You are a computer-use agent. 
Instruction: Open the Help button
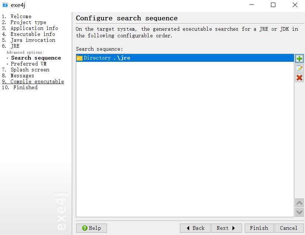(x=91, y=228)
